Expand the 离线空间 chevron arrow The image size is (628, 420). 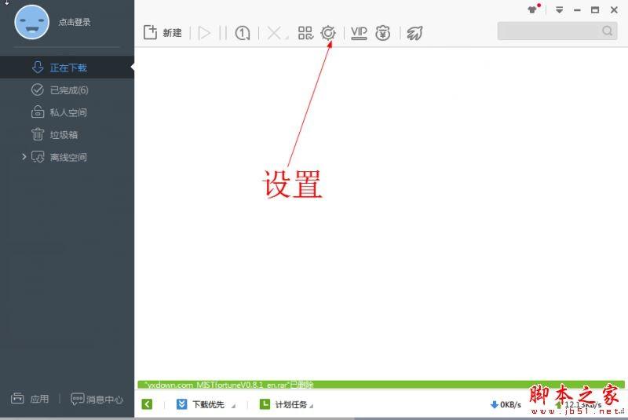(24, 156)
